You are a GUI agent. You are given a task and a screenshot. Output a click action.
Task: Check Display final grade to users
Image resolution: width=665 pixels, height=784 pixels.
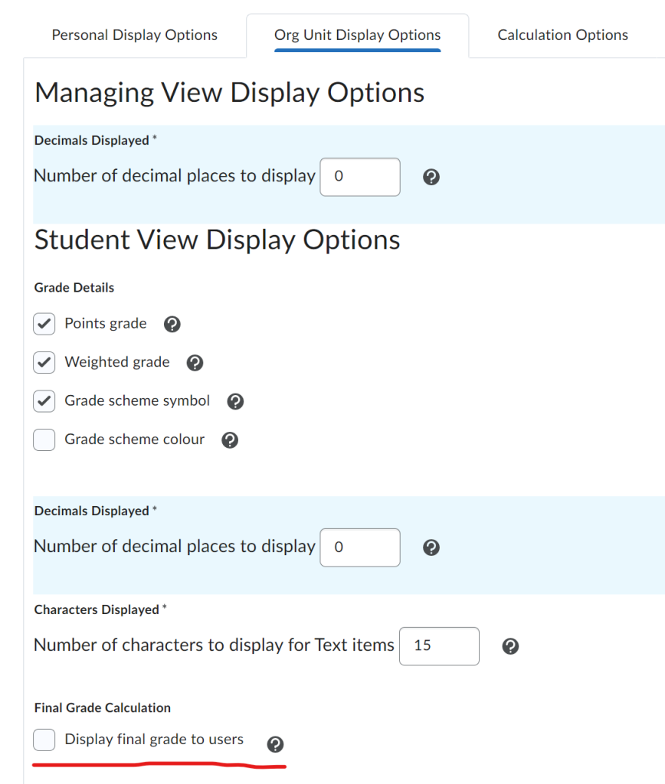click(44, 740)
